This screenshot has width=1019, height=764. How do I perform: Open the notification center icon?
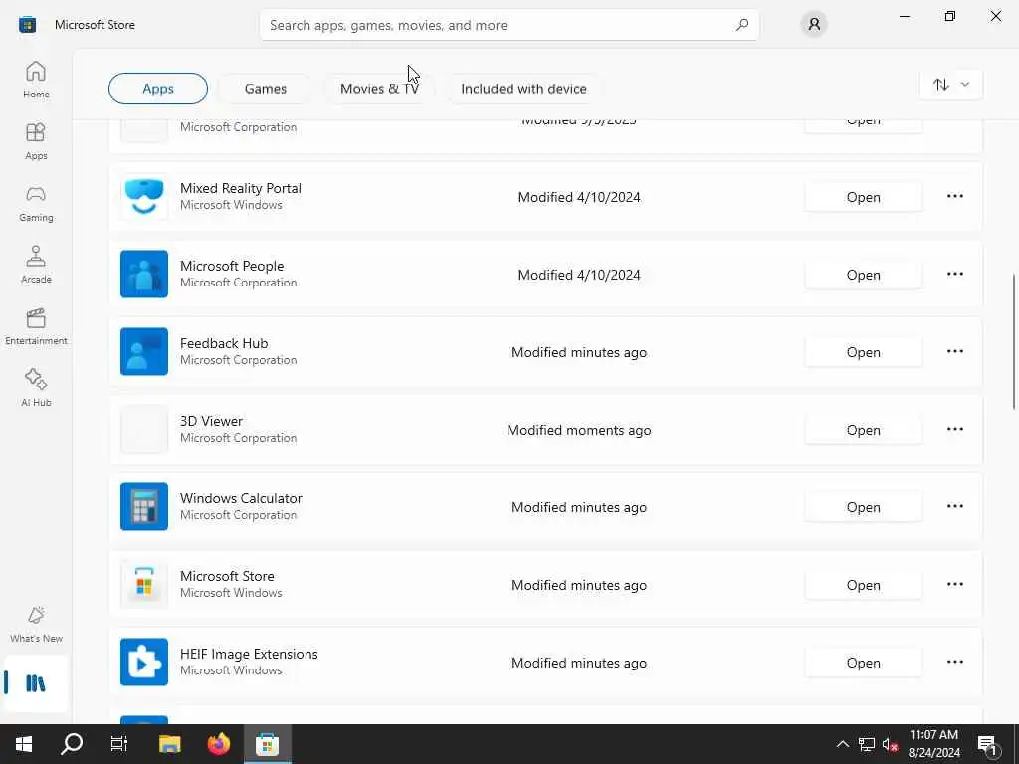[x=988, y=744]
